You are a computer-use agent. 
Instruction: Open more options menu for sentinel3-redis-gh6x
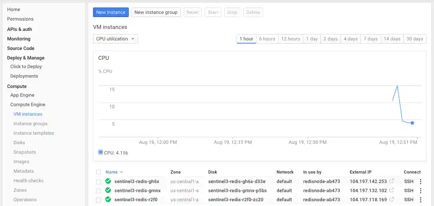421,181
